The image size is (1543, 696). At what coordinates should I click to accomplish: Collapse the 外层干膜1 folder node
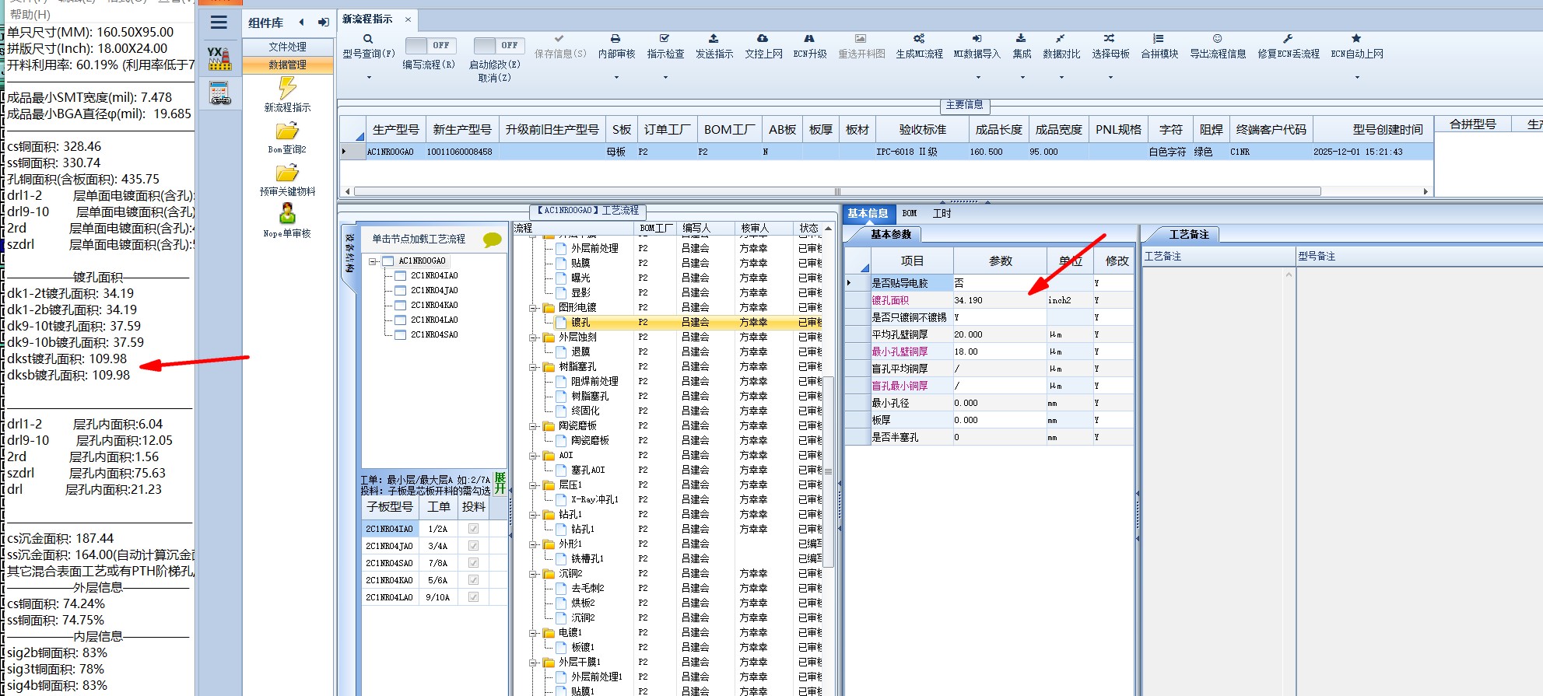tap(534, 663)
